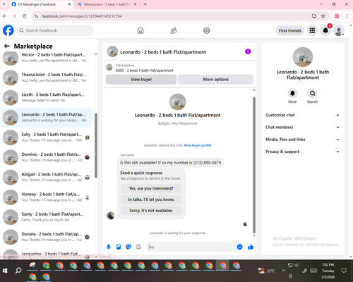Open the Abigail conversation
The image size is (353, 282).
click(x=46, y=177)
